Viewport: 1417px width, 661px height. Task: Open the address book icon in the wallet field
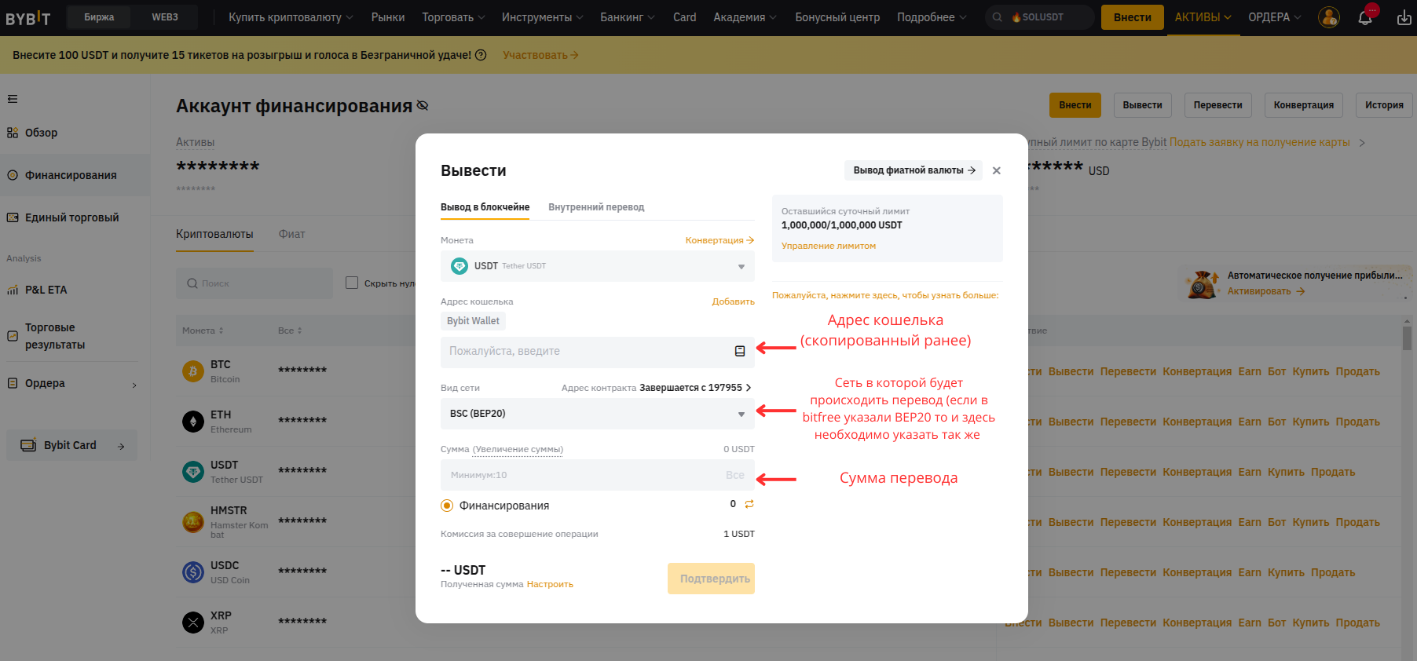tap(740, 351)
